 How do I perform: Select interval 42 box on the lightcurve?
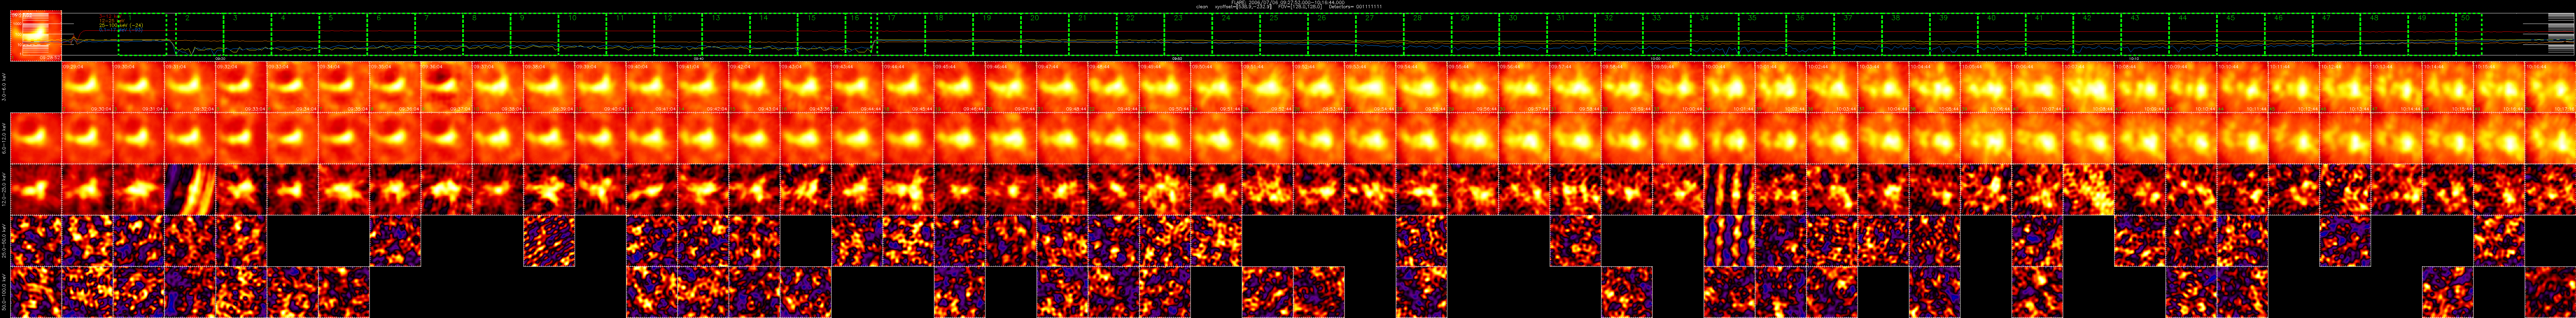point(2097,34)
